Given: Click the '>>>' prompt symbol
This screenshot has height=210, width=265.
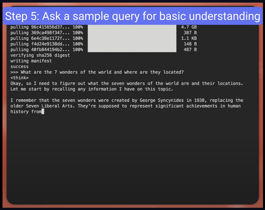Looking at the screenshot, I should pos(14,72).
